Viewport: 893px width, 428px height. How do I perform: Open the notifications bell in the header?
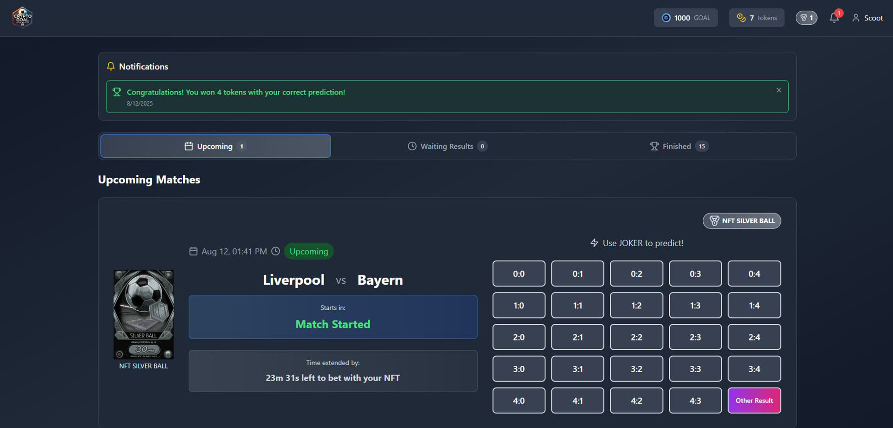click(x=834, y=18)
